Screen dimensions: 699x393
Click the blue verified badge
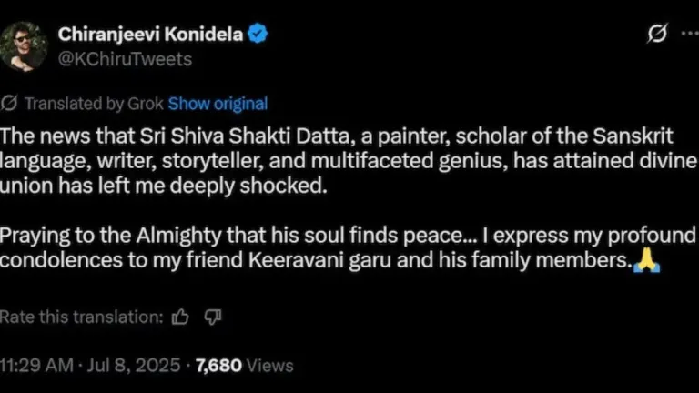258,35
